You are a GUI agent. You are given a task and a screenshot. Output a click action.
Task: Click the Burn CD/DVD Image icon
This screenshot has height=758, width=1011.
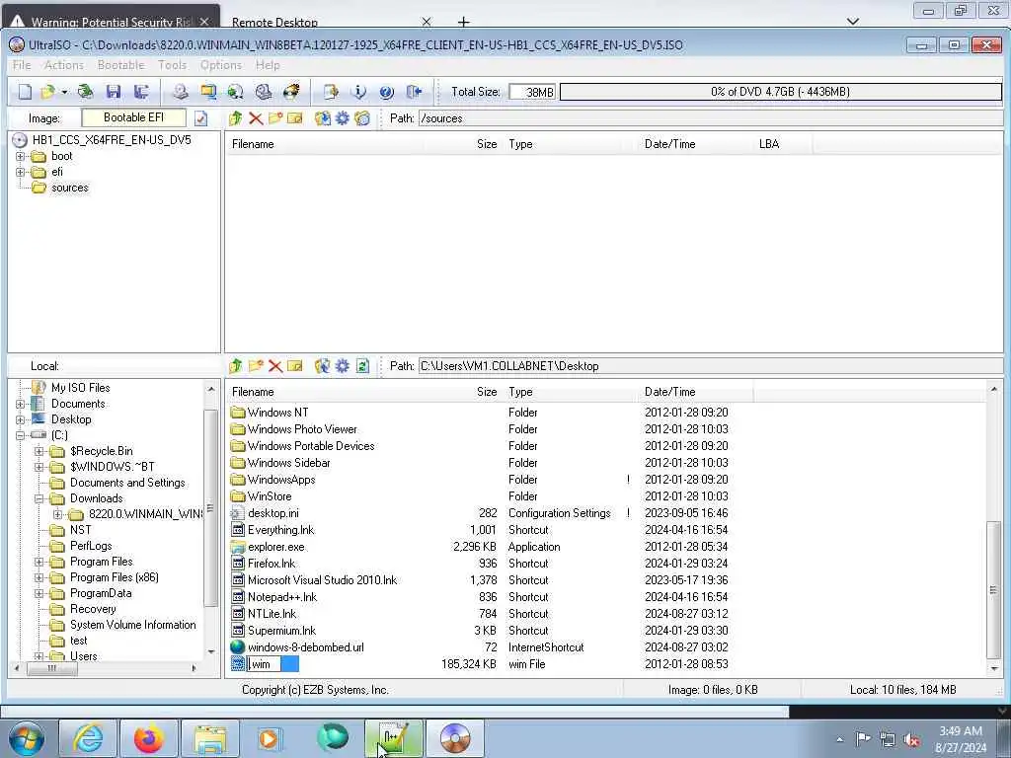coord(291,92)
